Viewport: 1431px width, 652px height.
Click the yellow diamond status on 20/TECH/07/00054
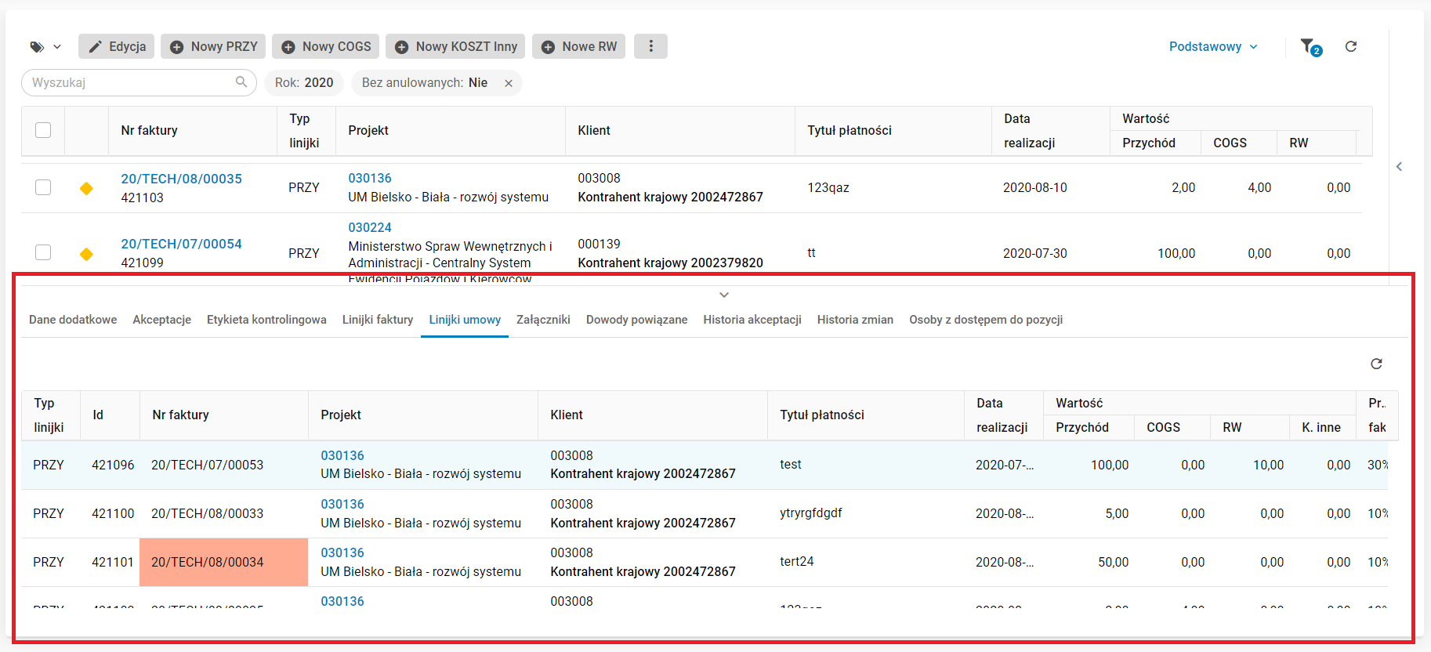click(x=86, y=254)
